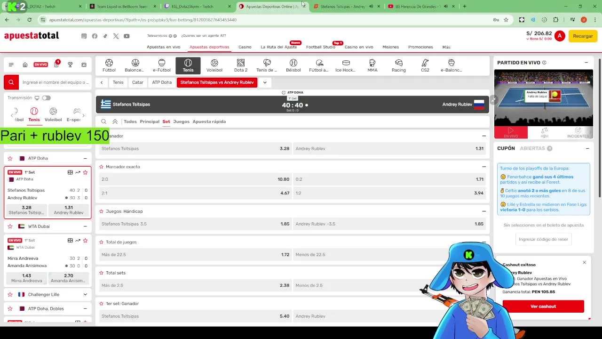This screenshot has width=602, height=339.
Task: Go to the Catar breadcrumb
Action: tap(138, 82)
